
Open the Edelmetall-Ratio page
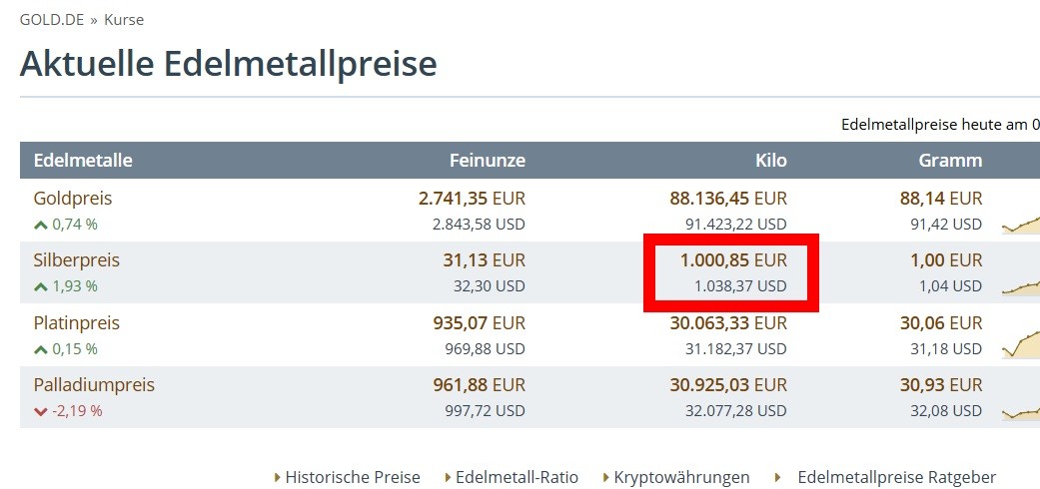click(517, 477)
